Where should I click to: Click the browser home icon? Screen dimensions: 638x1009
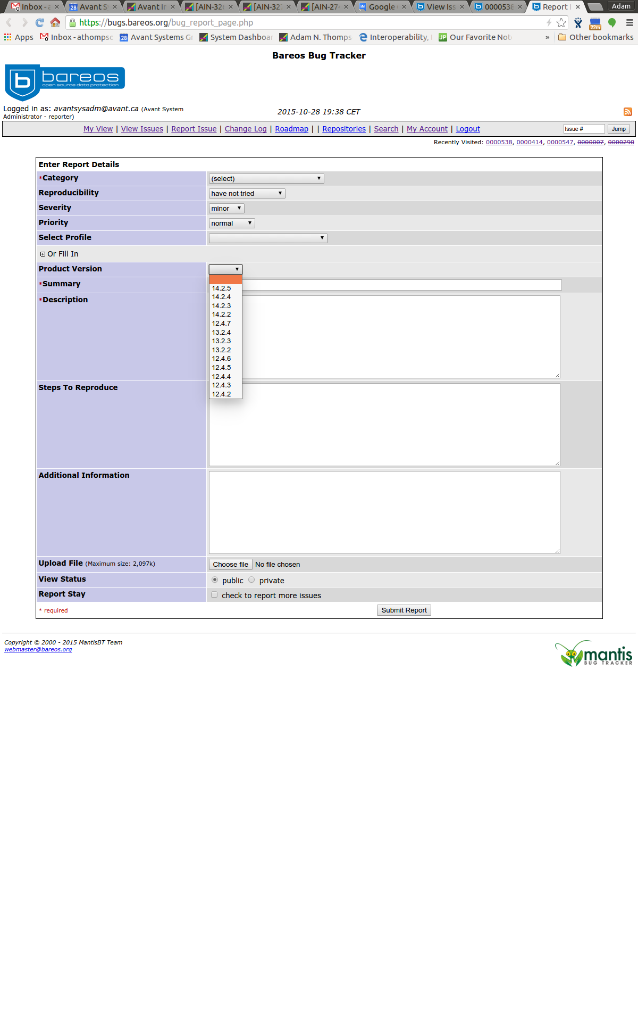[55, 22]
